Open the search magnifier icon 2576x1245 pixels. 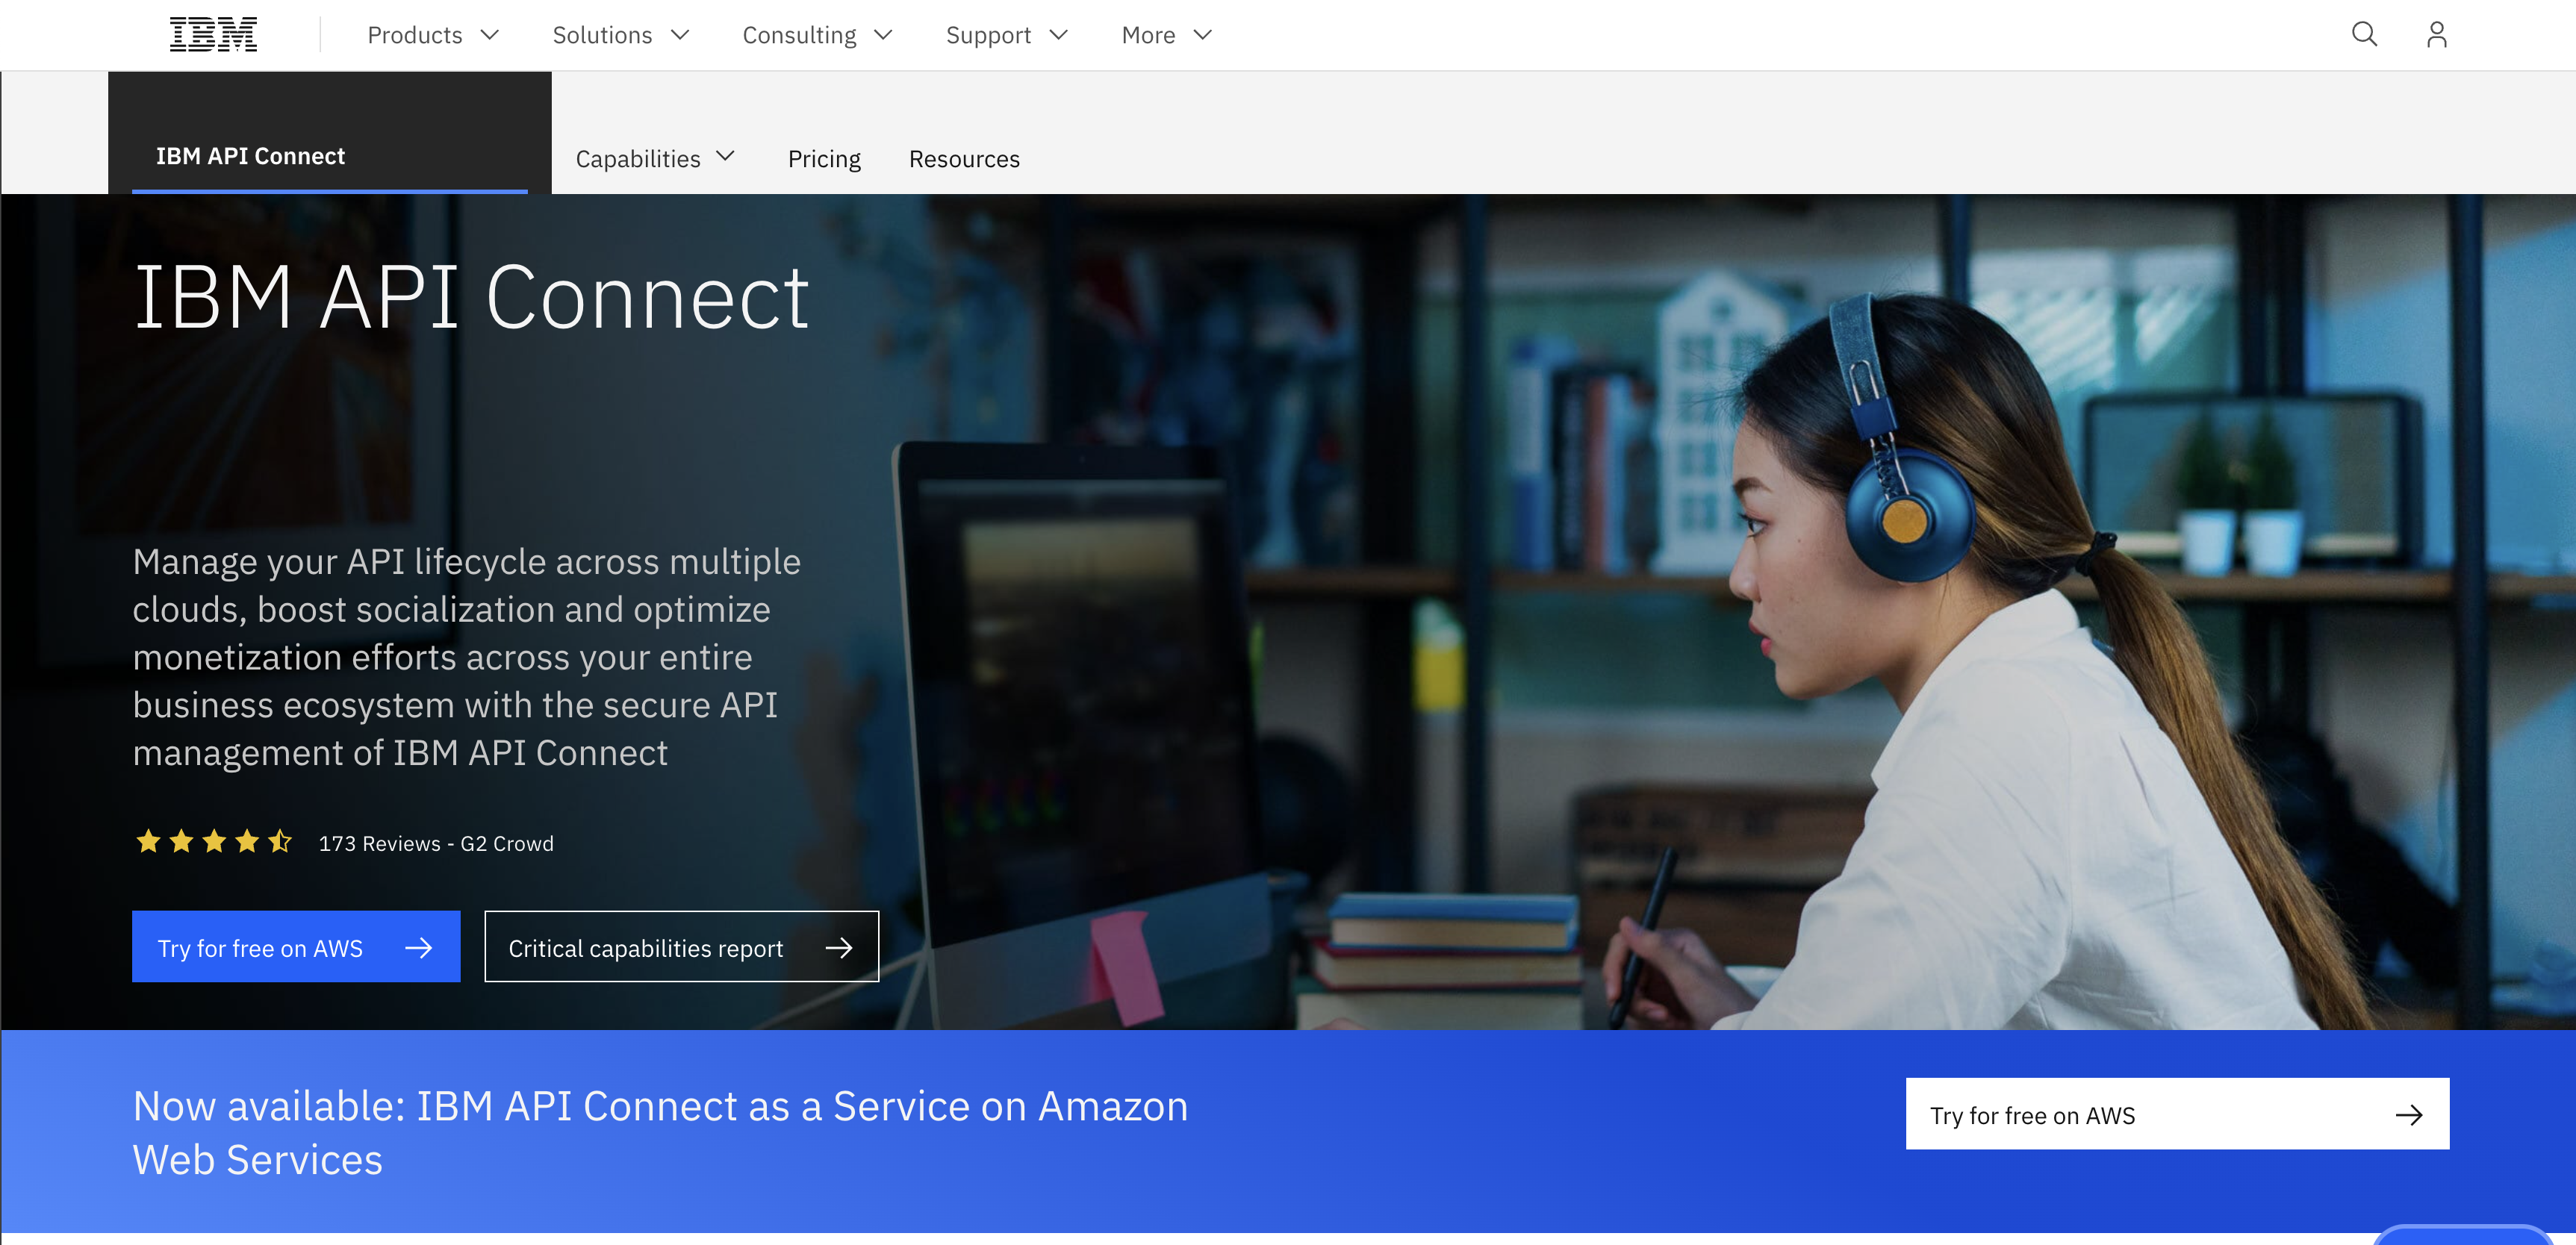[x=2364, y=35]
